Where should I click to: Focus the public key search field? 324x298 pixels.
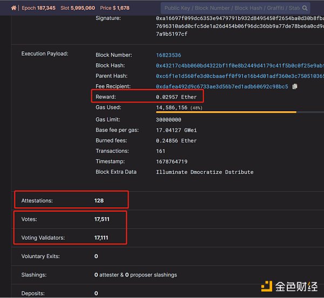231,8
